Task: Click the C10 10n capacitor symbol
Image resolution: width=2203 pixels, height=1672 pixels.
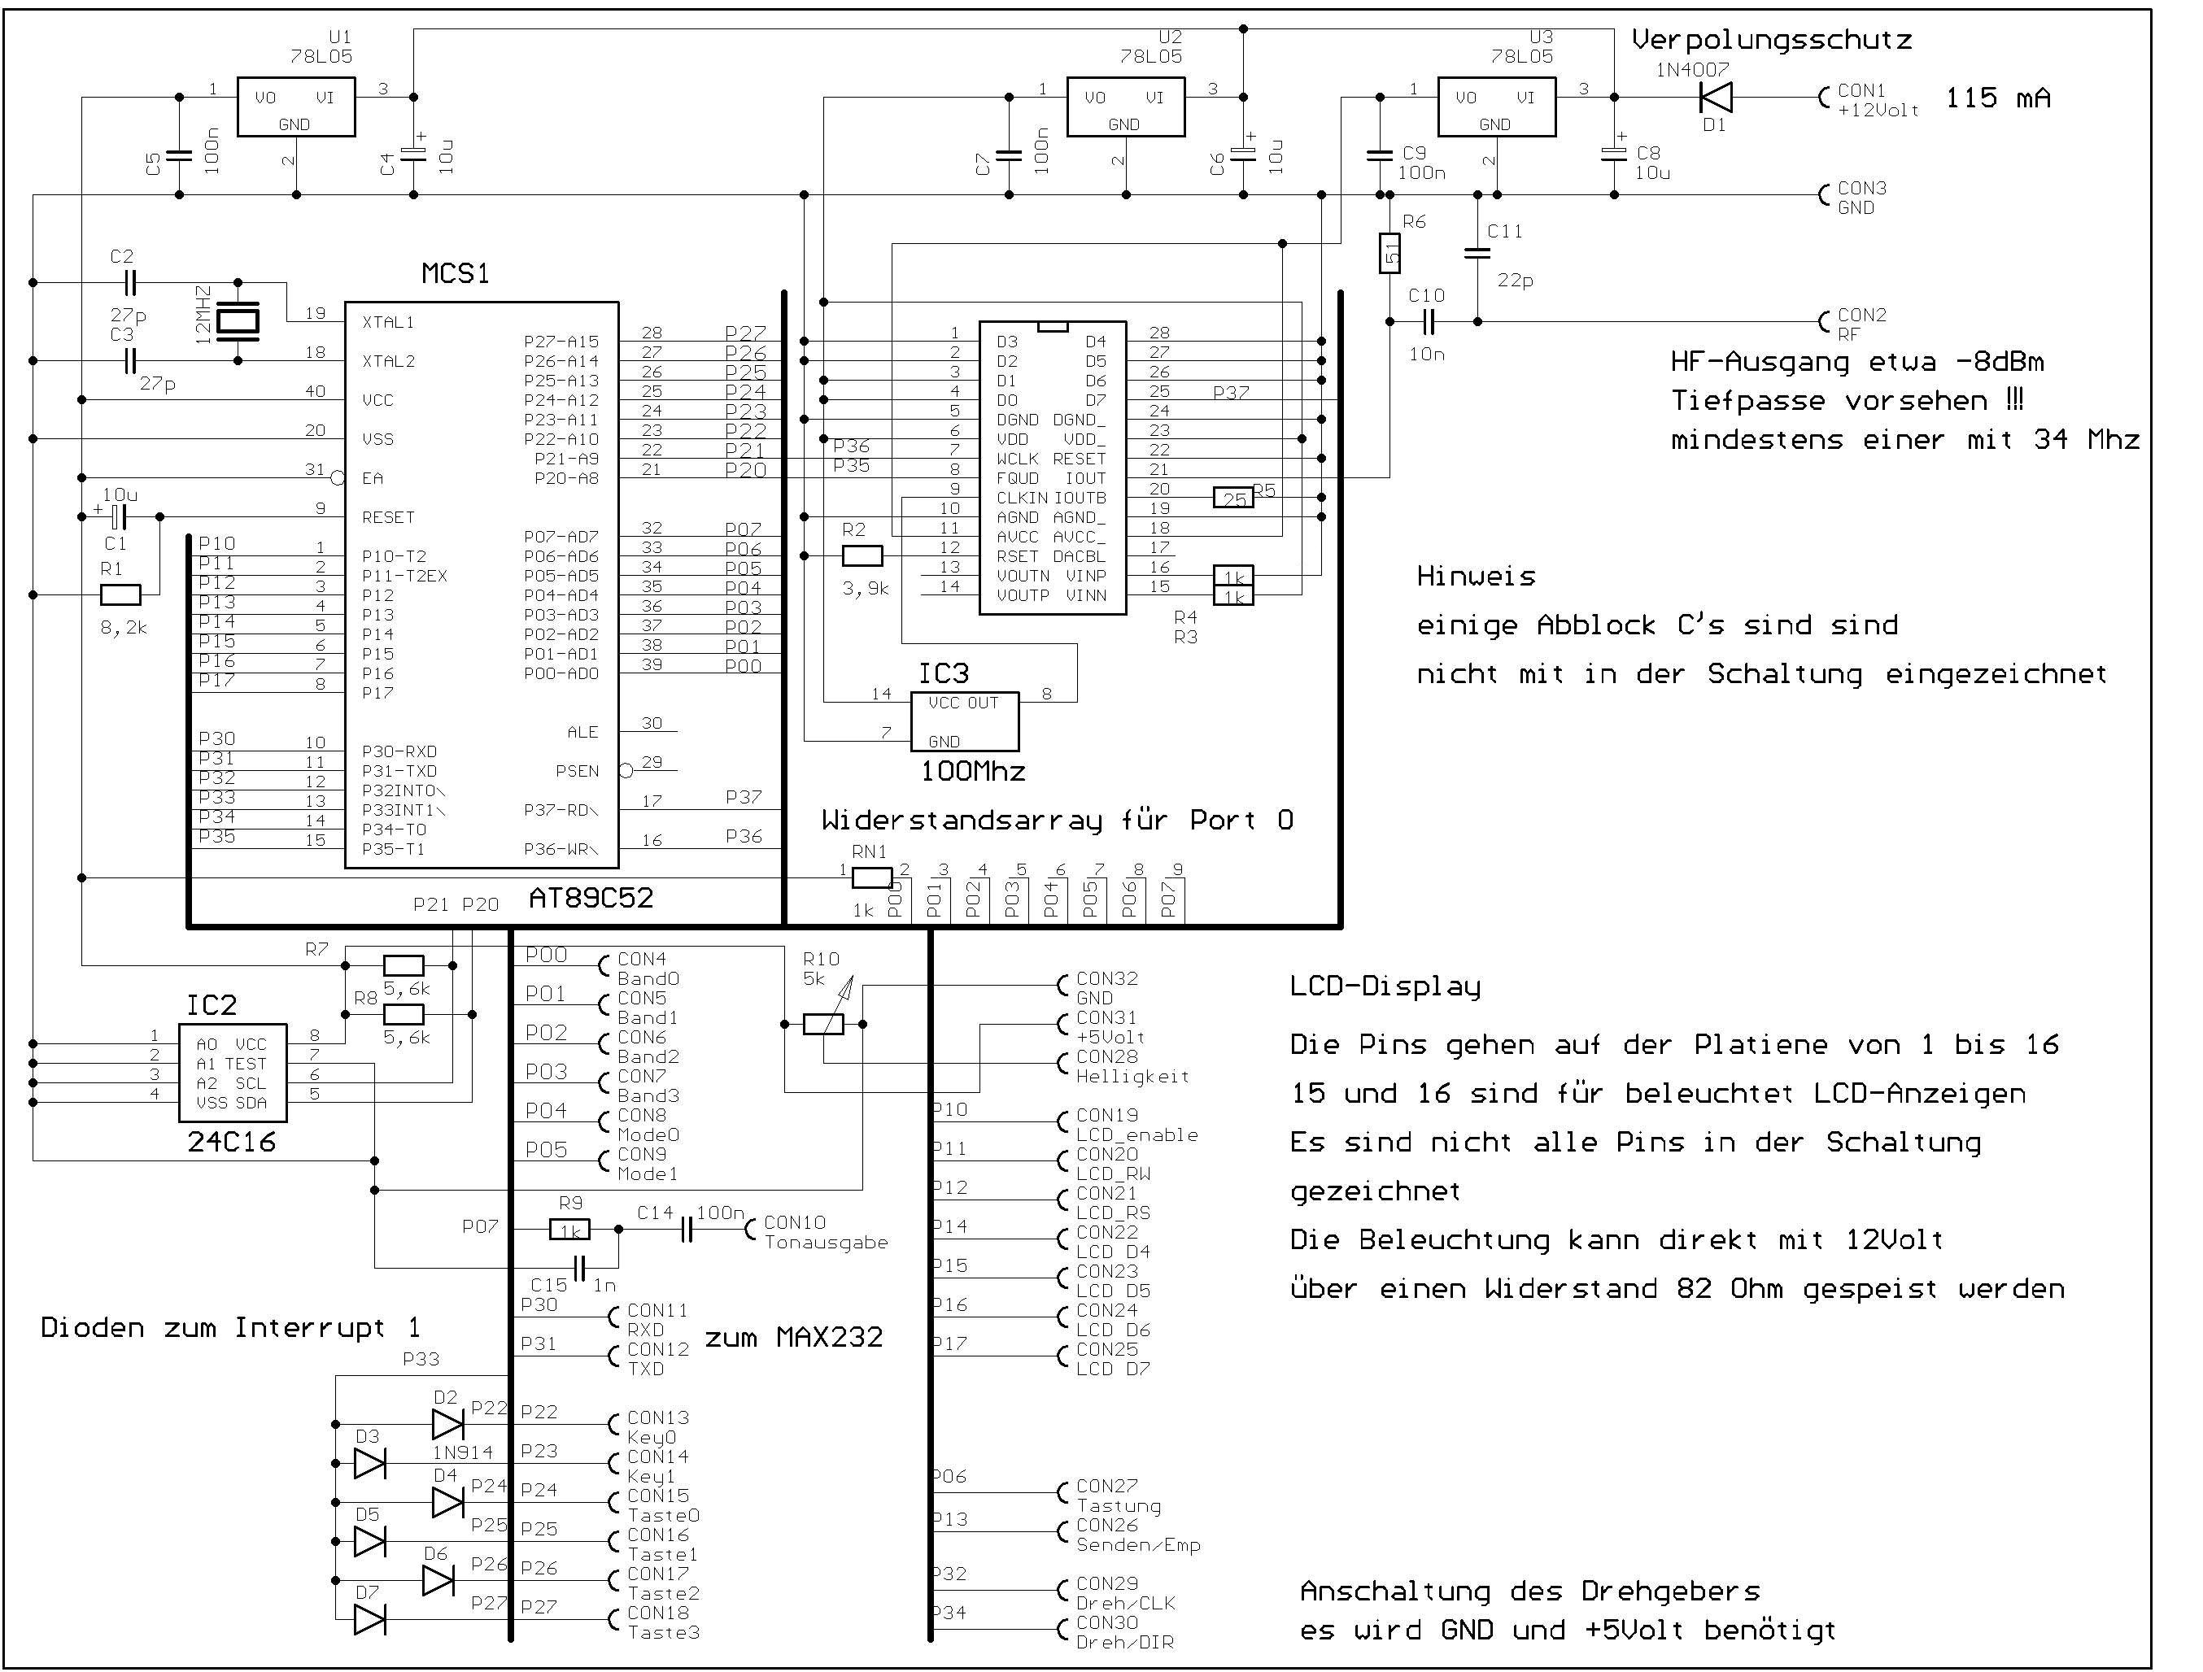Action: tap(1429, 322)
